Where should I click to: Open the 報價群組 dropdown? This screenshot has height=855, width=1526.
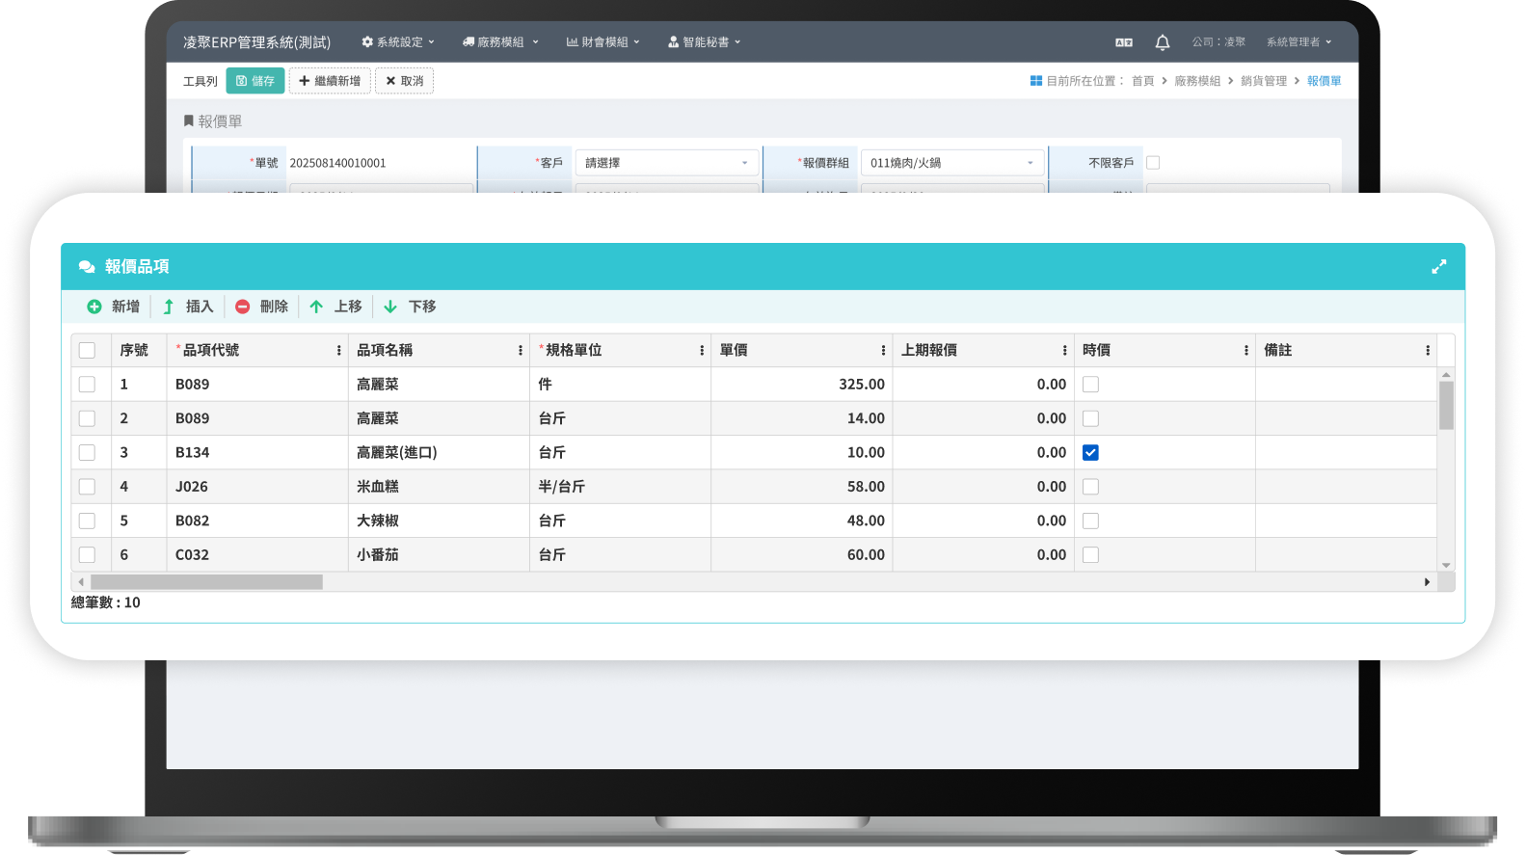(951, 163)
